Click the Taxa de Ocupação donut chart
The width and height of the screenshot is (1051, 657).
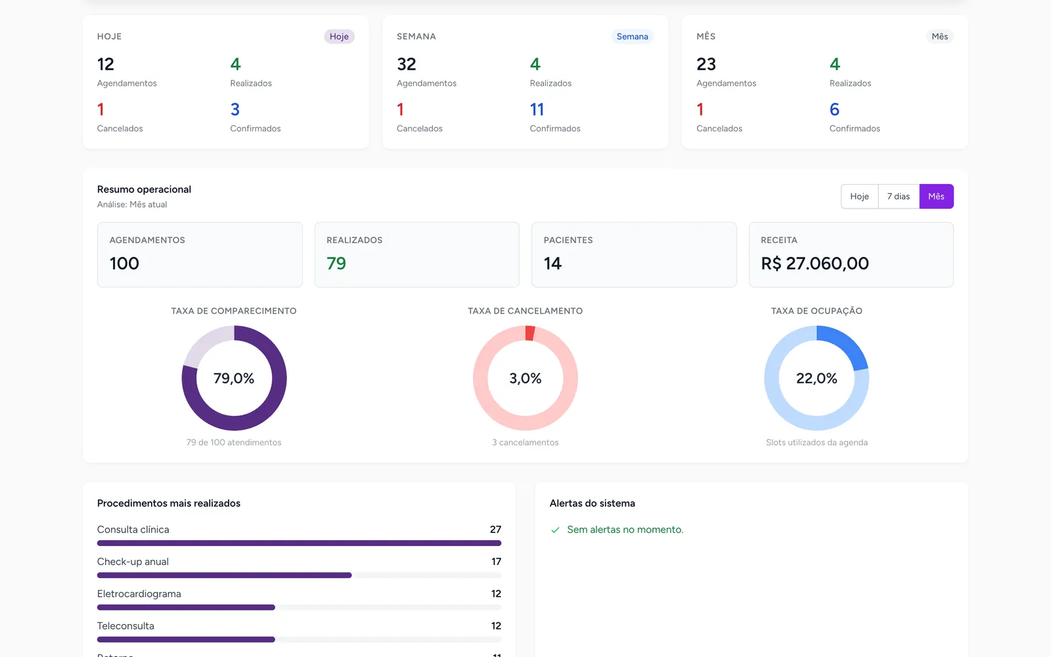tap(816, 378)
